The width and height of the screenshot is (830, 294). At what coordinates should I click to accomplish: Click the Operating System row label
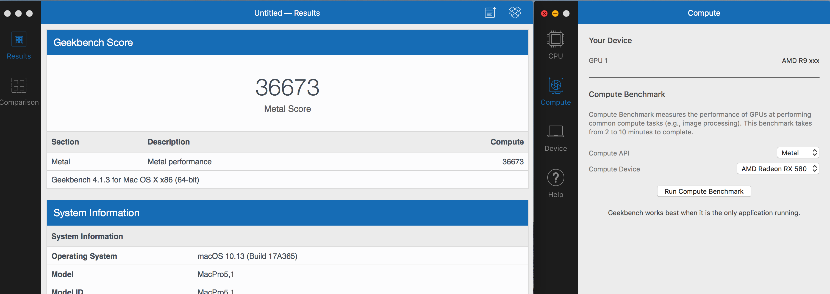[84, 256]
